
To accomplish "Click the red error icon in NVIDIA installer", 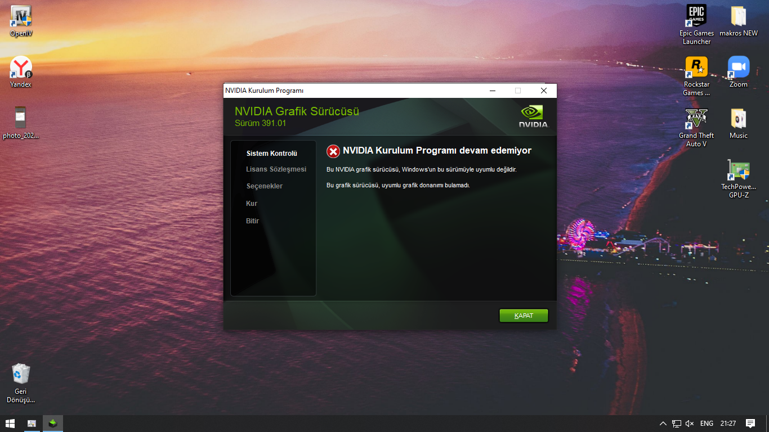I will pyautogui.click(x=333, y=151).
